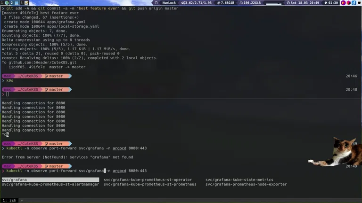Click 'Compressing objects: 100% (5/5), done.' line
362x203 pixels.
coord(45,45)
